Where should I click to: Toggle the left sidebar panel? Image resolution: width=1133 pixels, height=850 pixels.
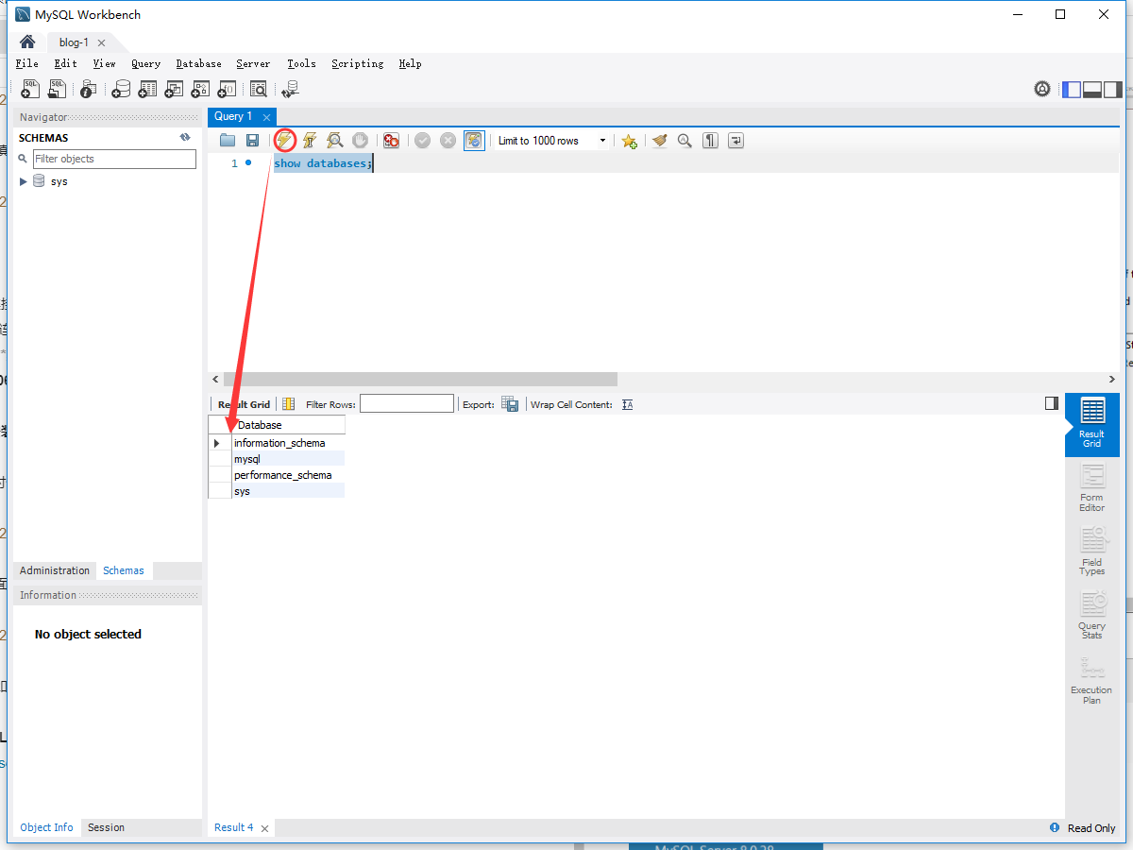point(1072,89)
